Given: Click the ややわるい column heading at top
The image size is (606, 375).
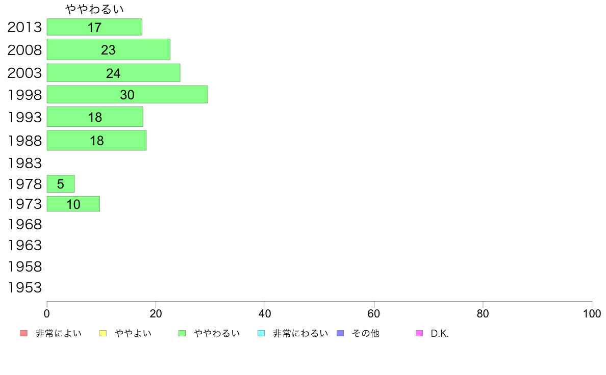Looking at the screenshot, I should (x=95, y=9).
